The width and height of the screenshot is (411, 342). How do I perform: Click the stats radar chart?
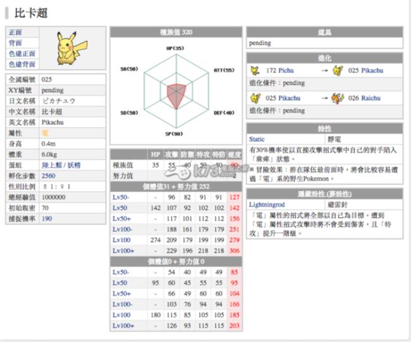(x=176, y=91)
